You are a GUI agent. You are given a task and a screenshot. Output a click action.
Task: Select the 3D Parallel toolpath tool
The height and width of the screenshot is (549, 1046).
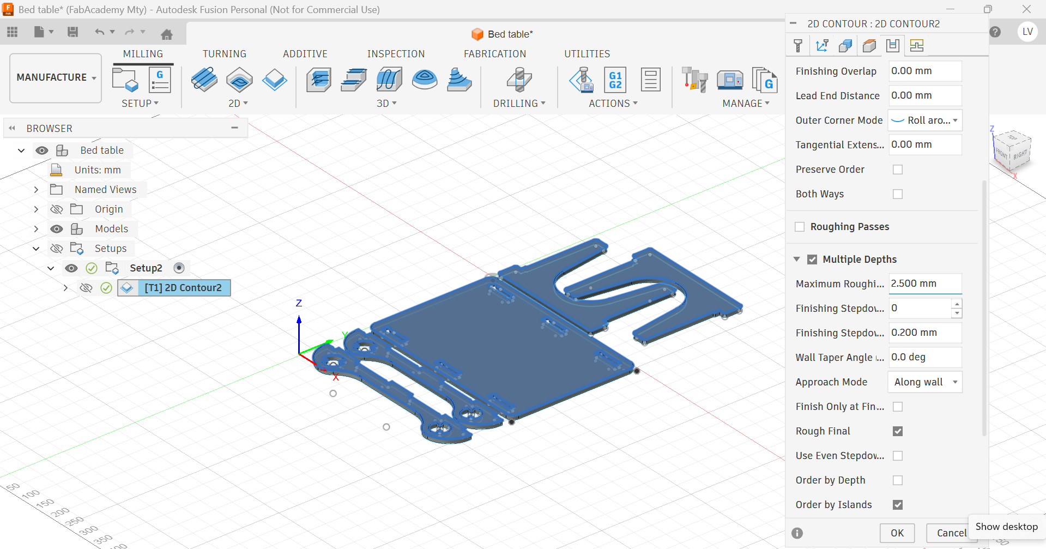point(389,80)
